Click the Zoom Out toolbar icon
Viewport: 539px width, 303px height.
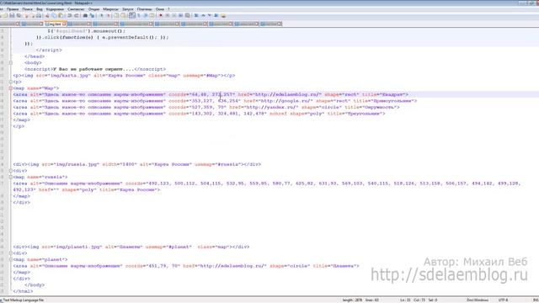pyautogui.click(x=109, y=15)
